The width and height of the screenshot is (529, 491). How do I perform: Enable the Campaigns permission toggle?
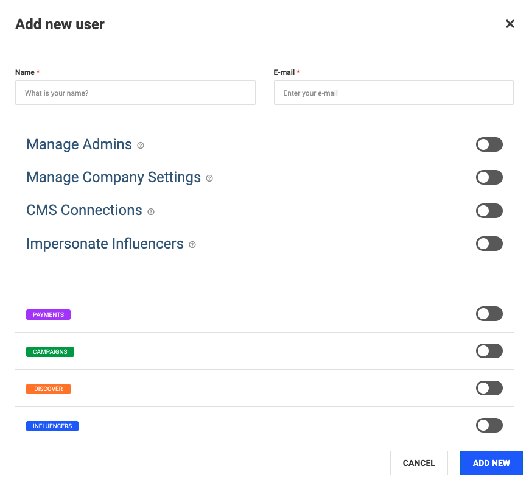pyautogui.click(x=489, y=351)
